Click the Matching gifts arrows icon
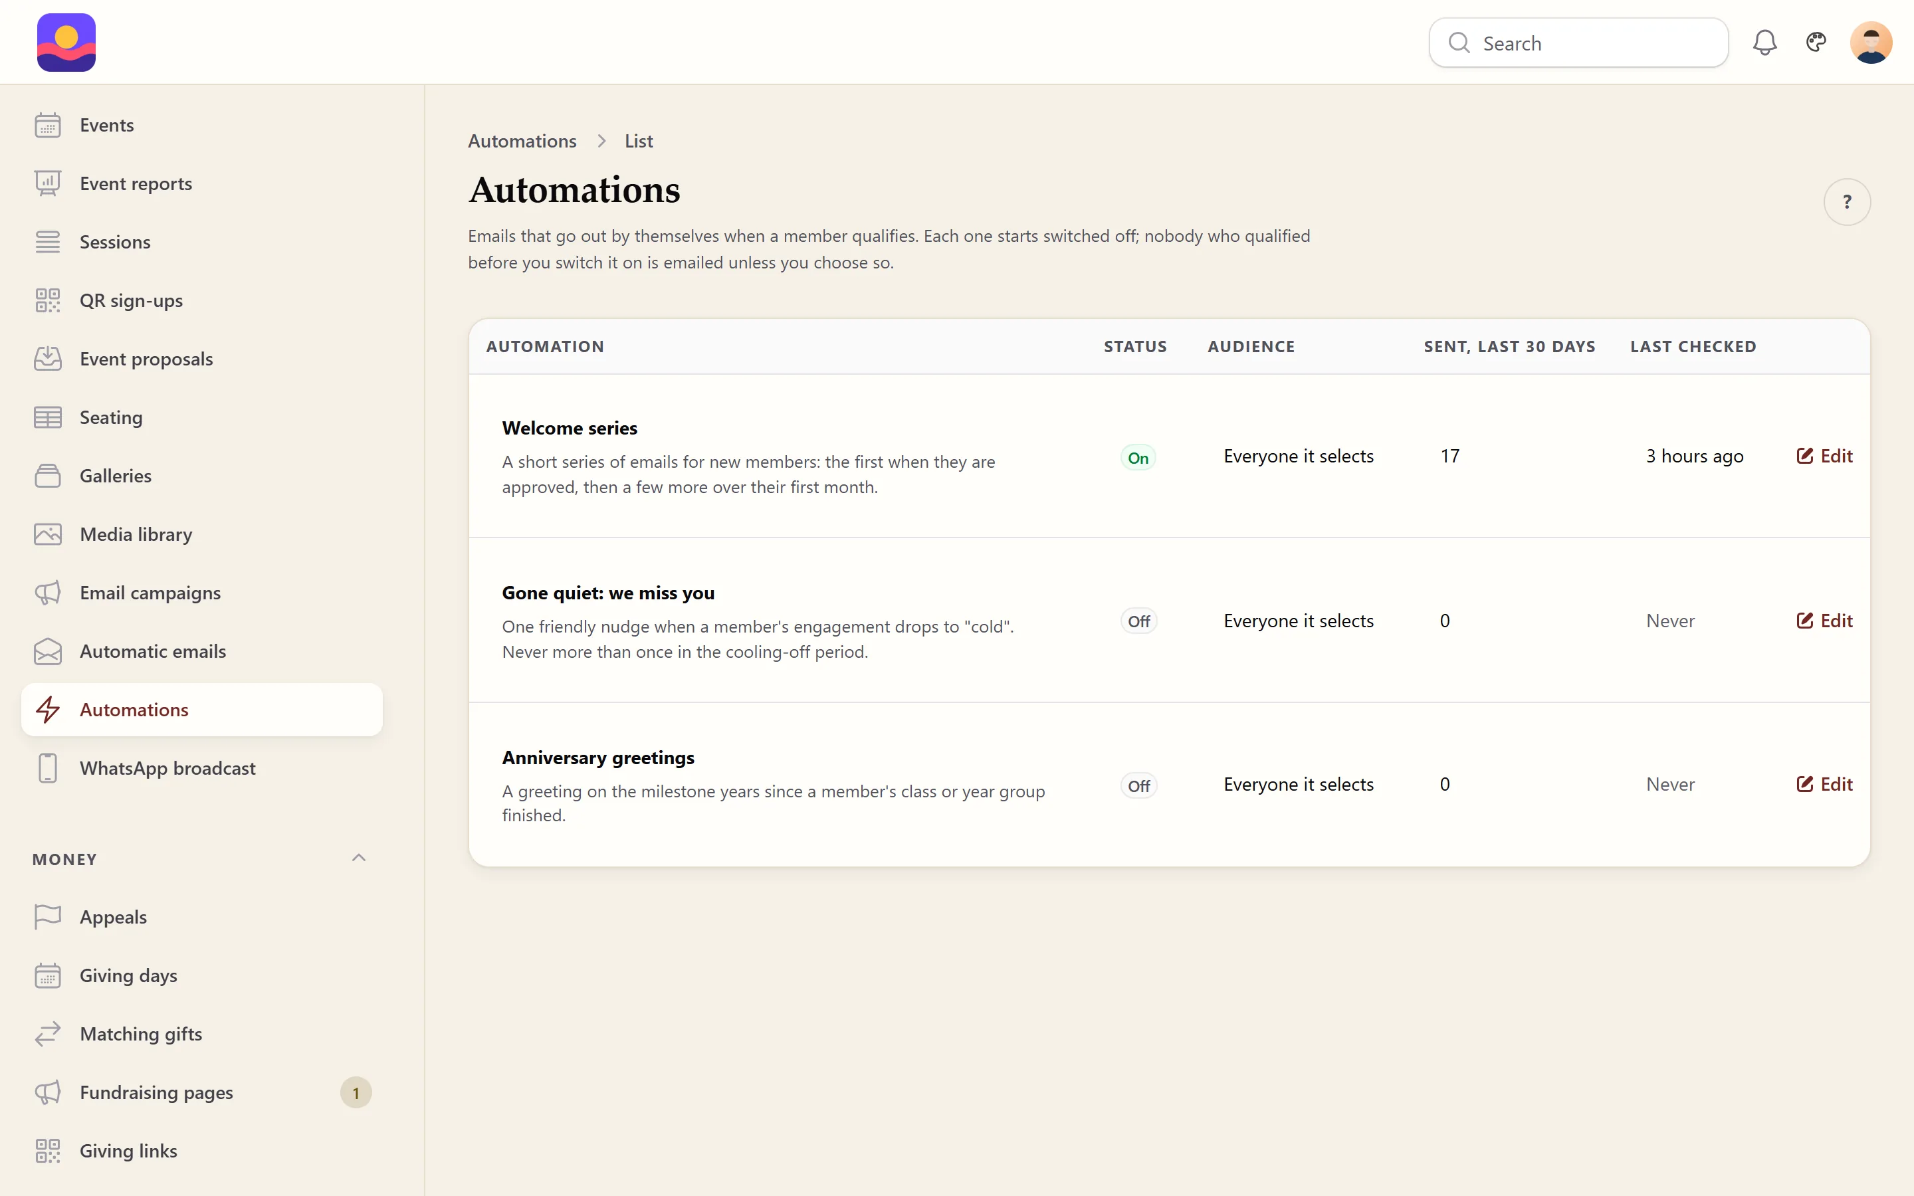The image size is (1914, 1196). tap(47, 1034)
